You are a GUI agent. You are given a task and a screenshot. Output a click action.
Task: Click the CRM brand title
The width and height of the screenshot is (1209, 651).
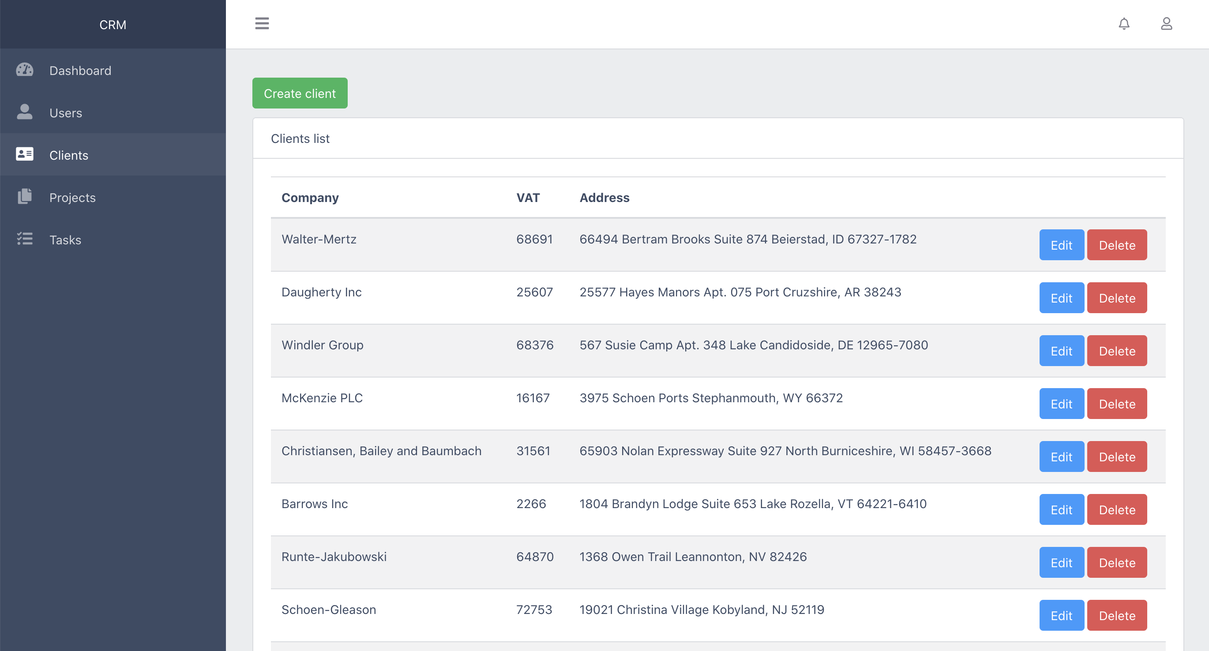[x=113, y=24]
